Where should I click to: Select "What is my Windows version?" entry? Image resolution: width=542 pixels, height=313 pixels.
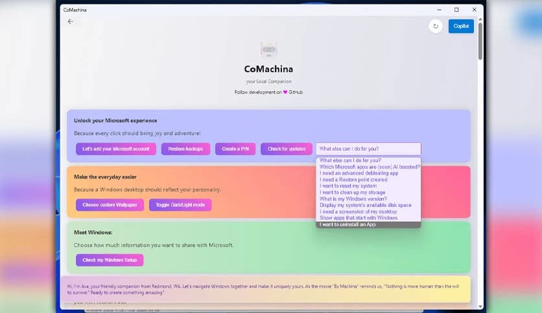pos(353,199)
